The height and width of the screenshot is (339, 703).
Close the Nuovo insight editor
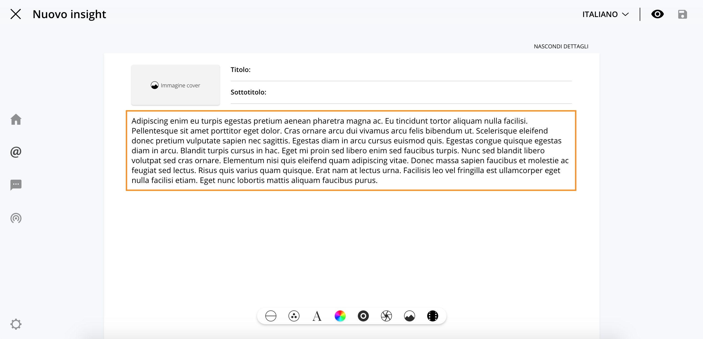[16, 14]
